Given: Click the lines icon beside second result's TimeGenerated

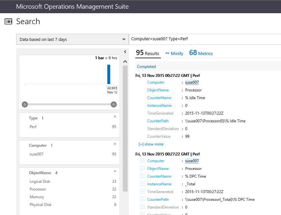Looking at the screenshot, I should 142,192.
